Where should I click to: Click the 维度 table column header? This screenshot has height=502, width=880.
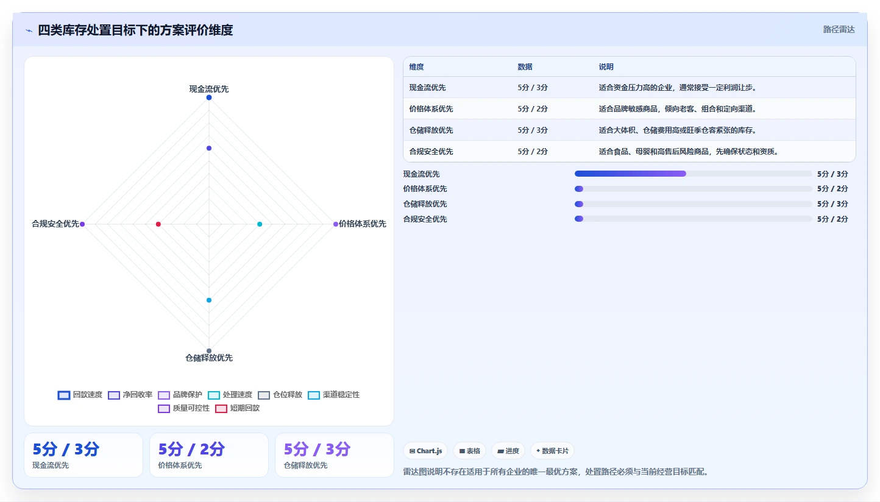417,67
